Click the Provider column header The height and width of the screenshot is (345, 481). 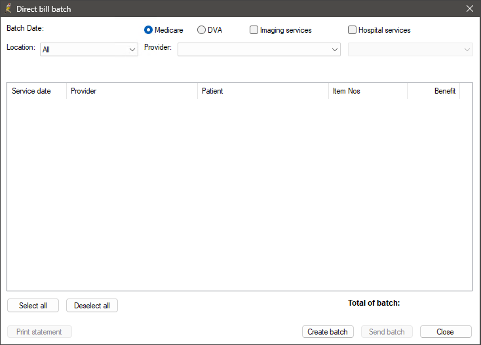[x=132, y=91]
